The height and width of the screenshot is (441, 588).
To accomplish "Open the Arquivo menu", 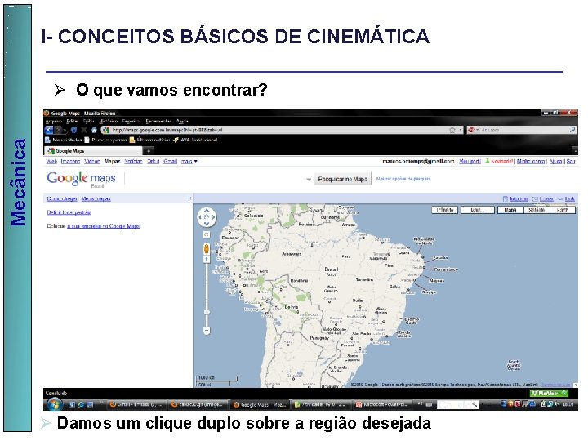I will (x=54, y=122).
